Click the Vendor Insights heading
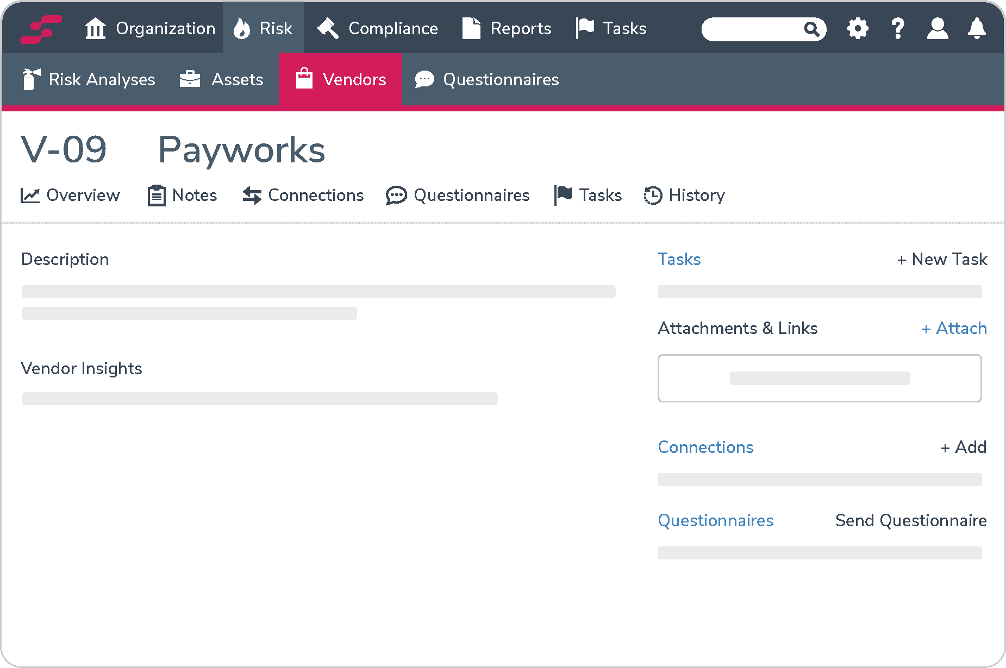 82,368
